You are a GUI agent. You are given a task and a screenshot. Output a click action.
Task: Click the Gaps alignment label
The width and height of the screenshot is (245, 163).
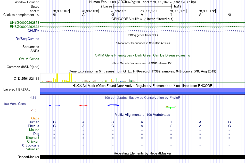[35, 118]
